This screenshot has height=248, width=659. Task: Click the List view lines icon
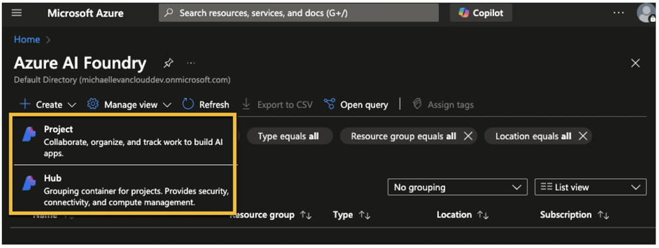pos(546,187)
